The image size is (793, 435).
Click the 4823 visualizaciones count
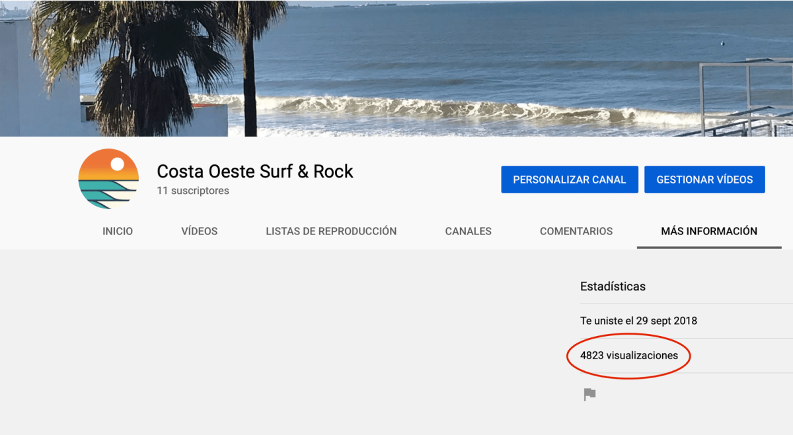coord(628,355)
